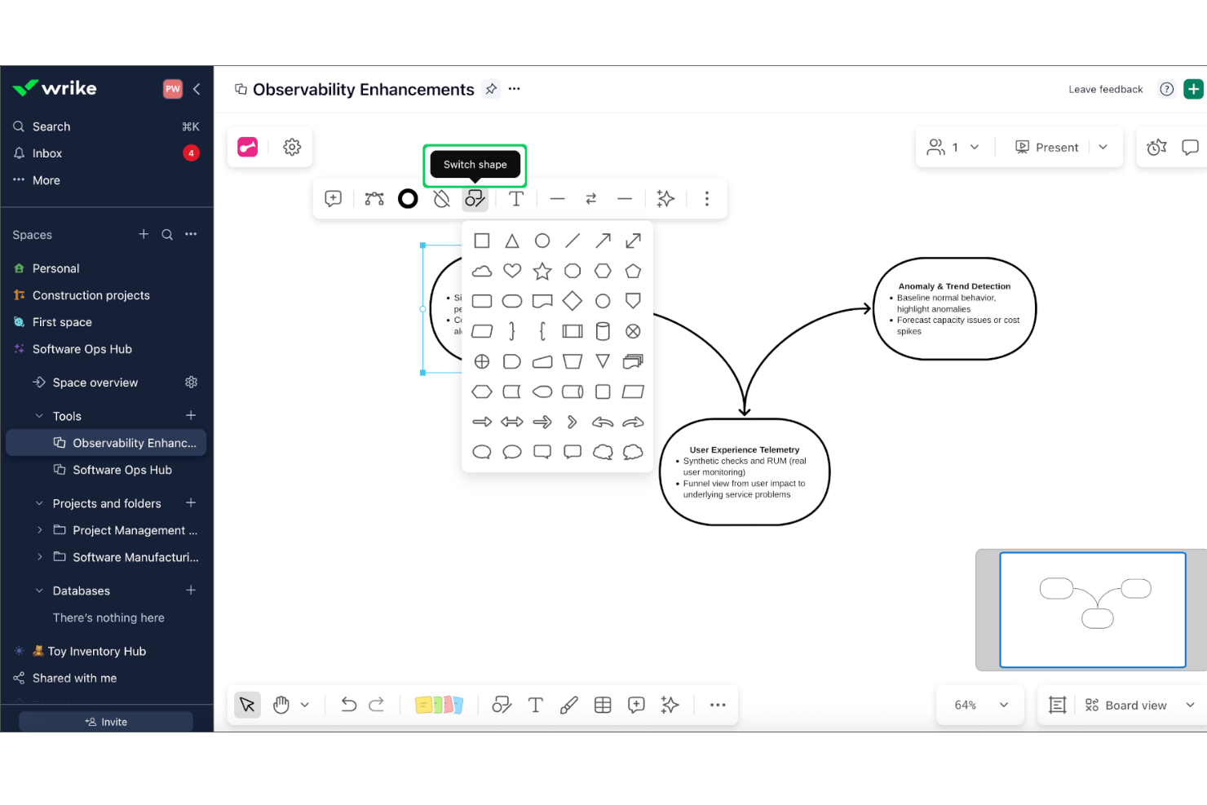The image size is (1207, 805).
Task: Toggle the frames tool beside Board view
Action: [x=1058, y=705]
